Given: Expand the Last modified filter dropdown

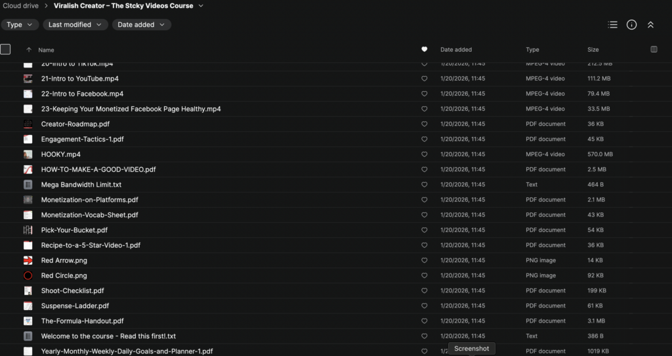Looking at the screenshot, I should [x=75, y=25].
